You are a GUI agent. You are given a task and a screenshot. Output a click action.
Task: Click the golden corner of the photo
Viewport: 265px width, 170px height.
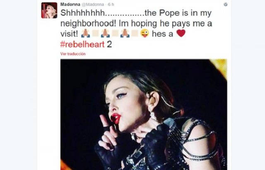[x=221, y=67]
